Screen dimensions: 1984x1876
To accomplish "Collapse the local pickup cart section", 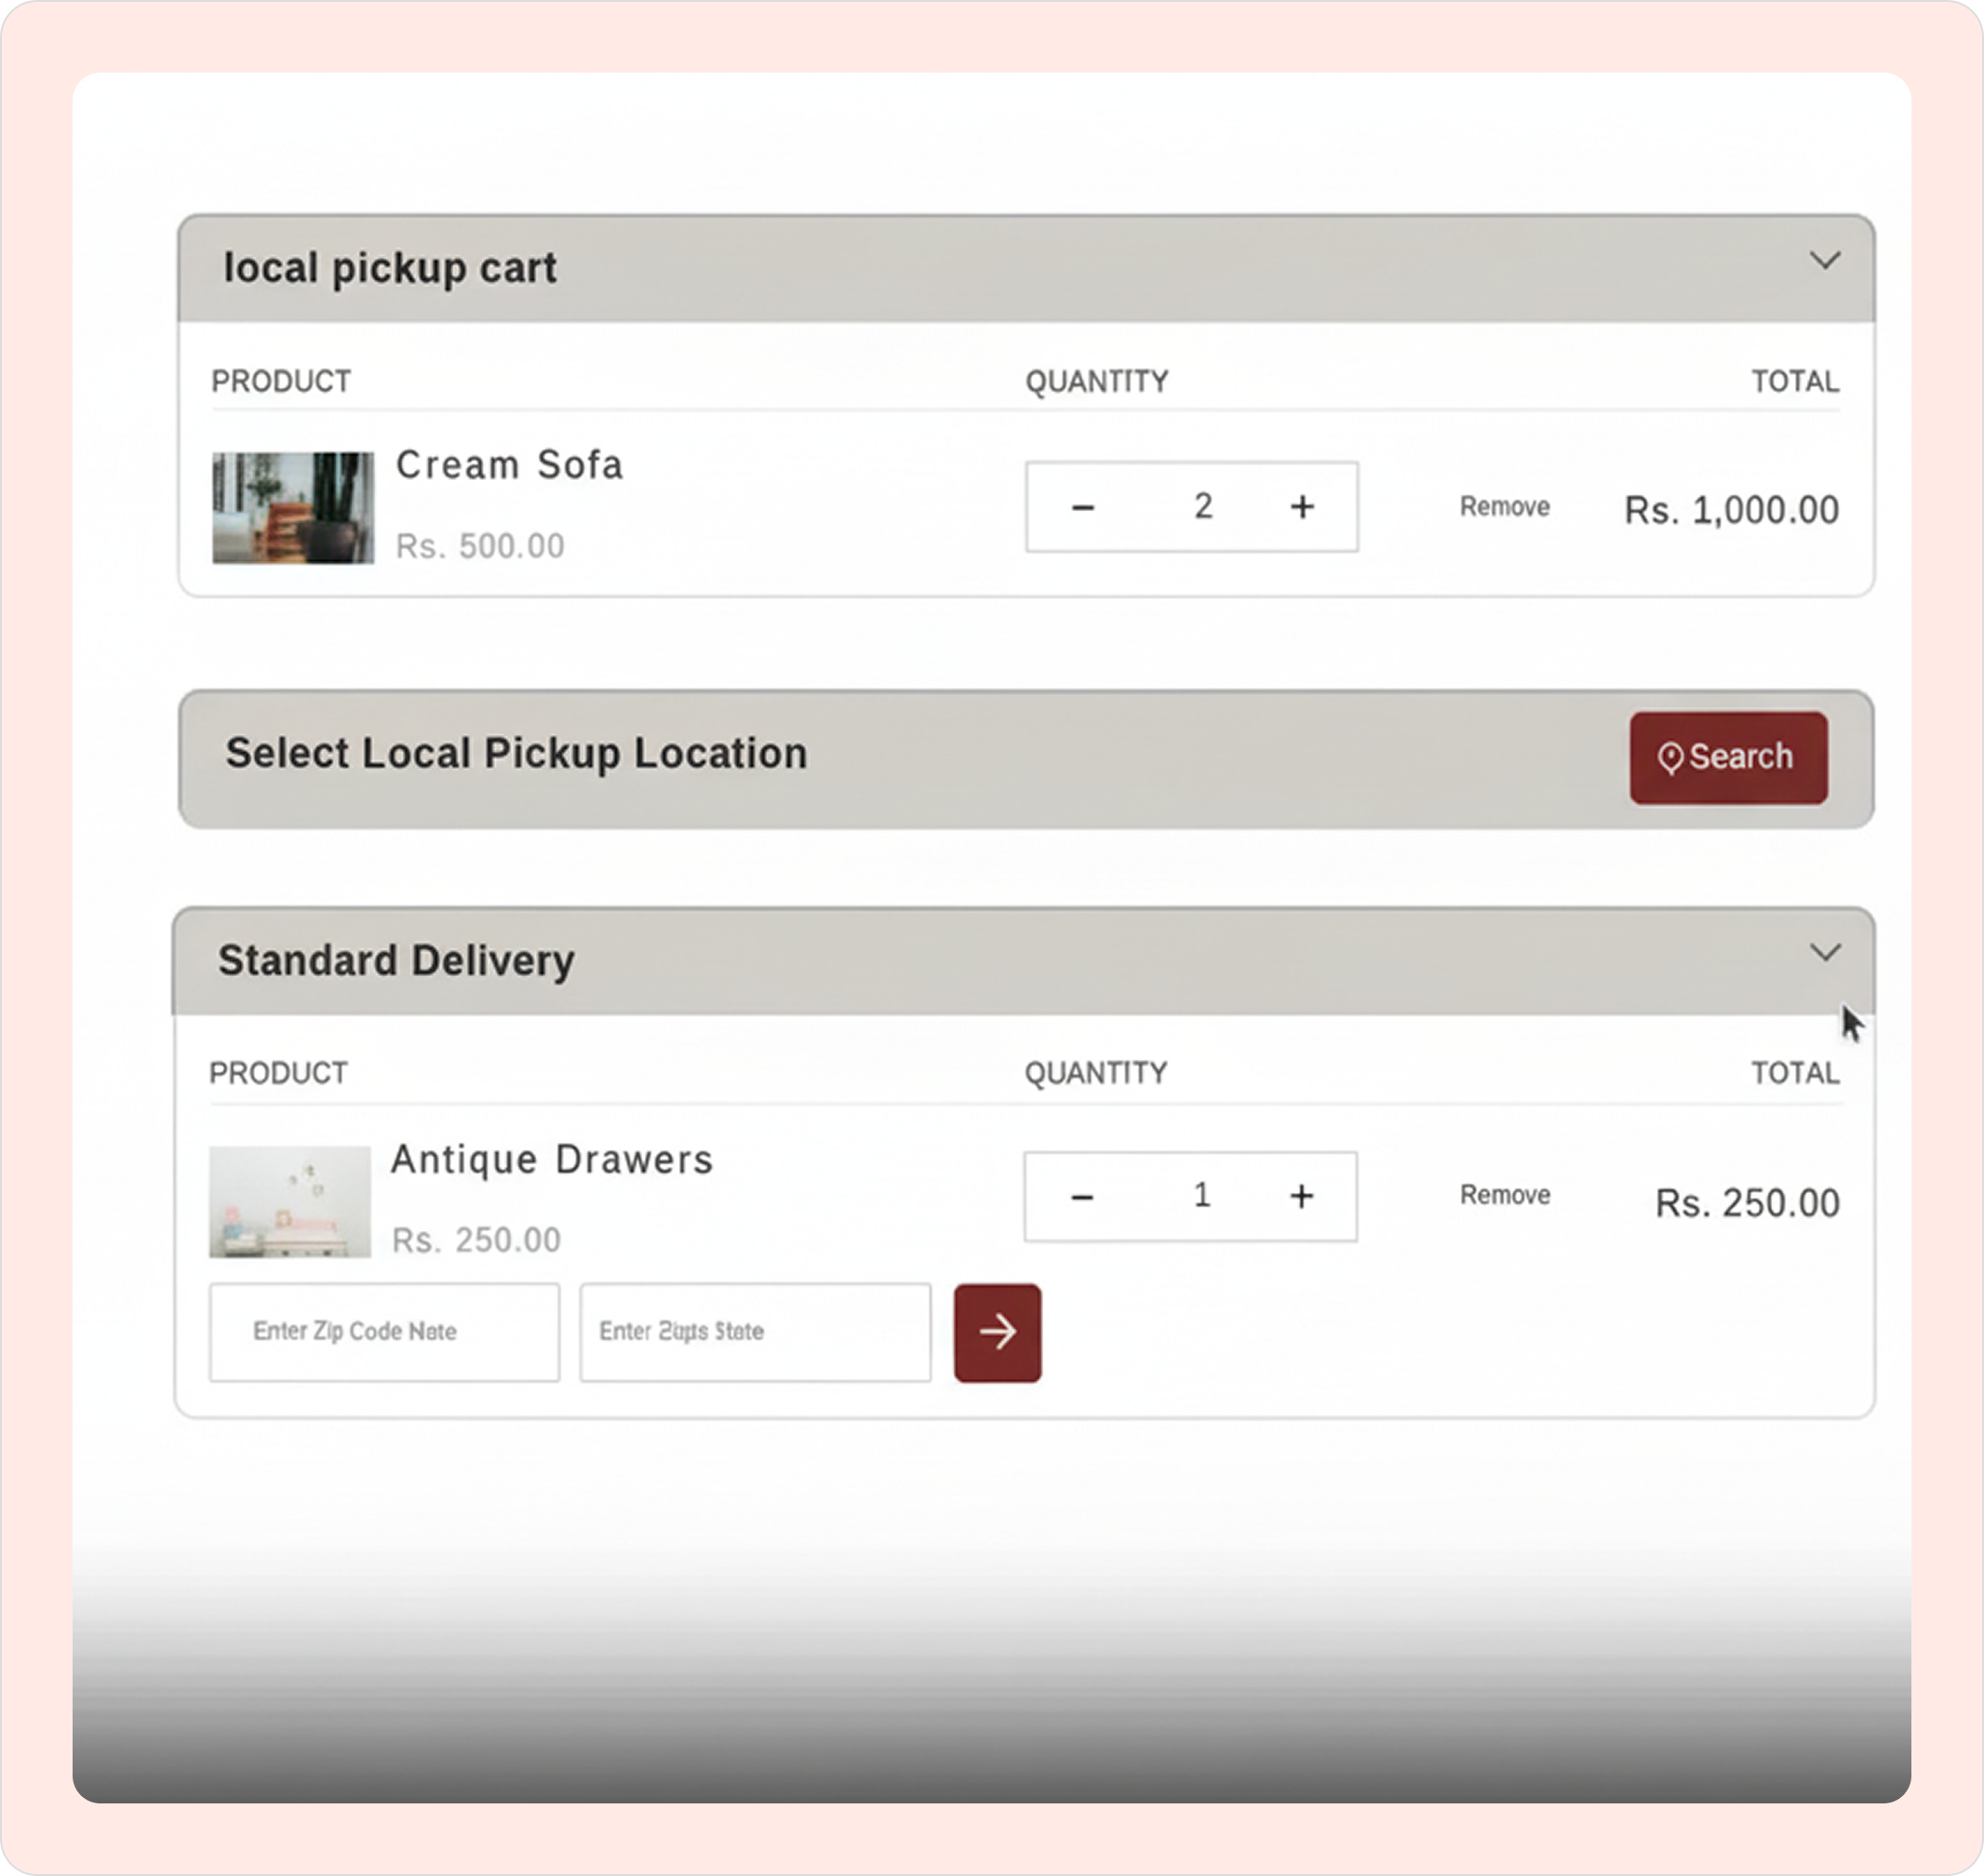I will point(1825,261).
